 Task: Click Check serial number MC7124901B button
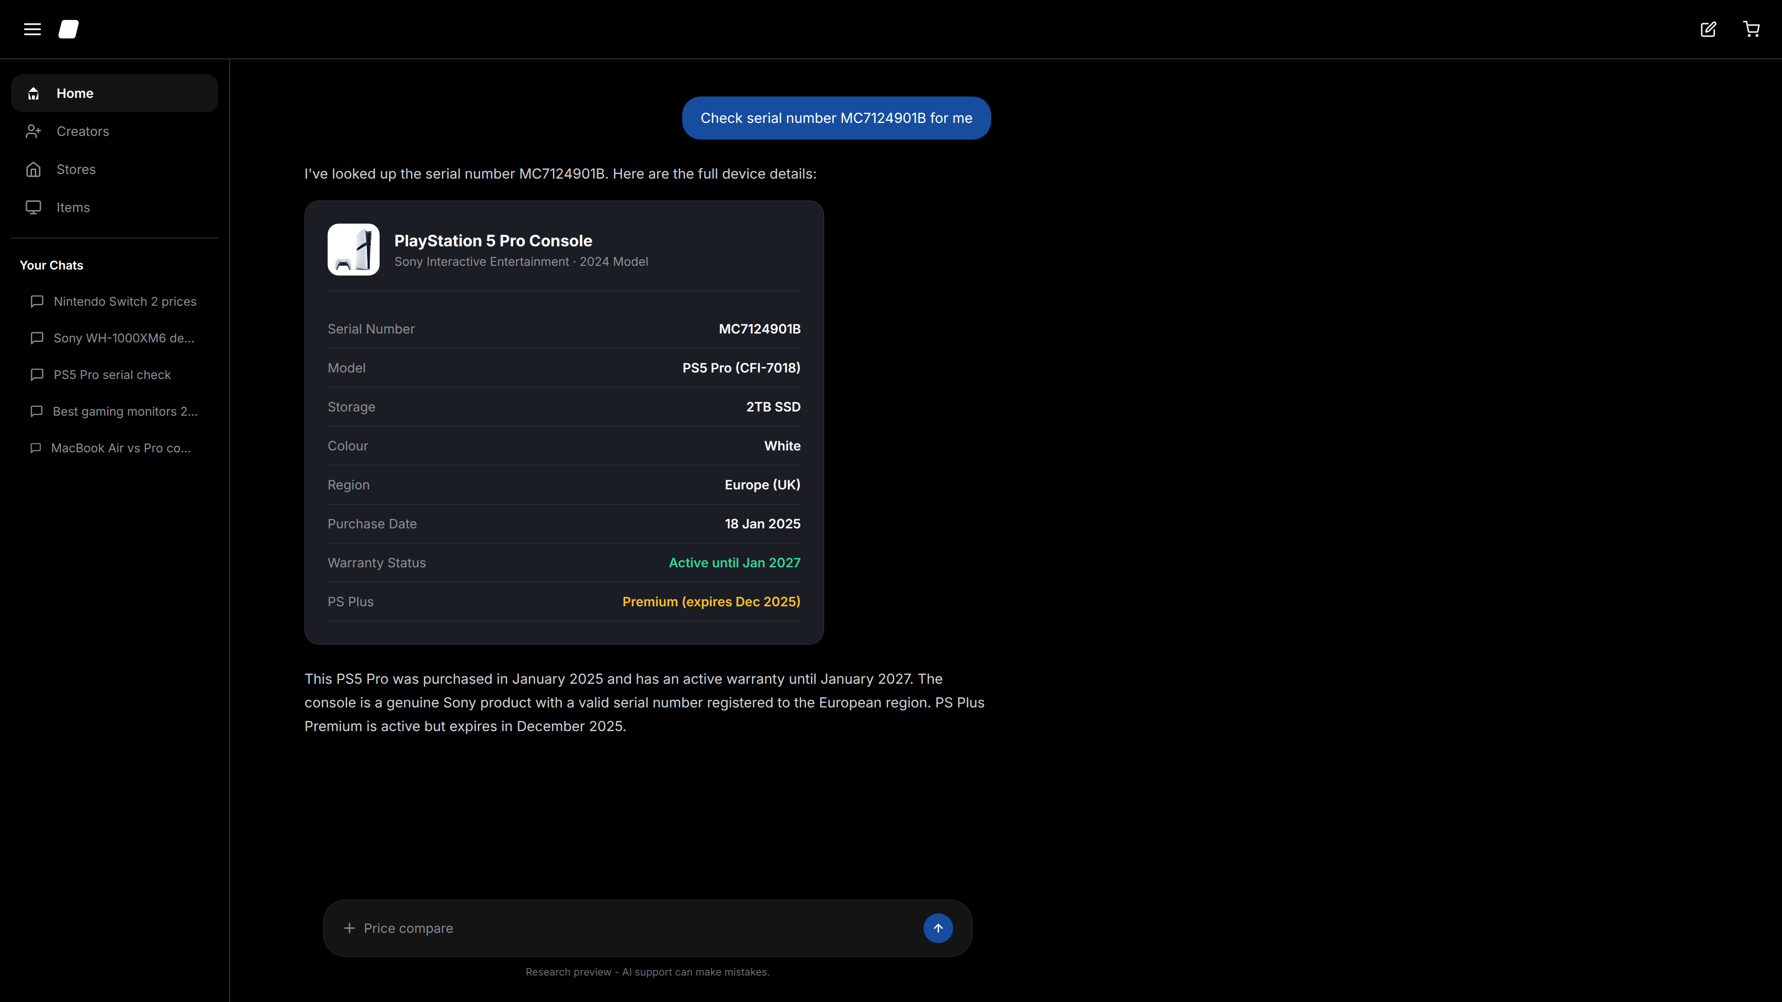click(x=836, y=117)
